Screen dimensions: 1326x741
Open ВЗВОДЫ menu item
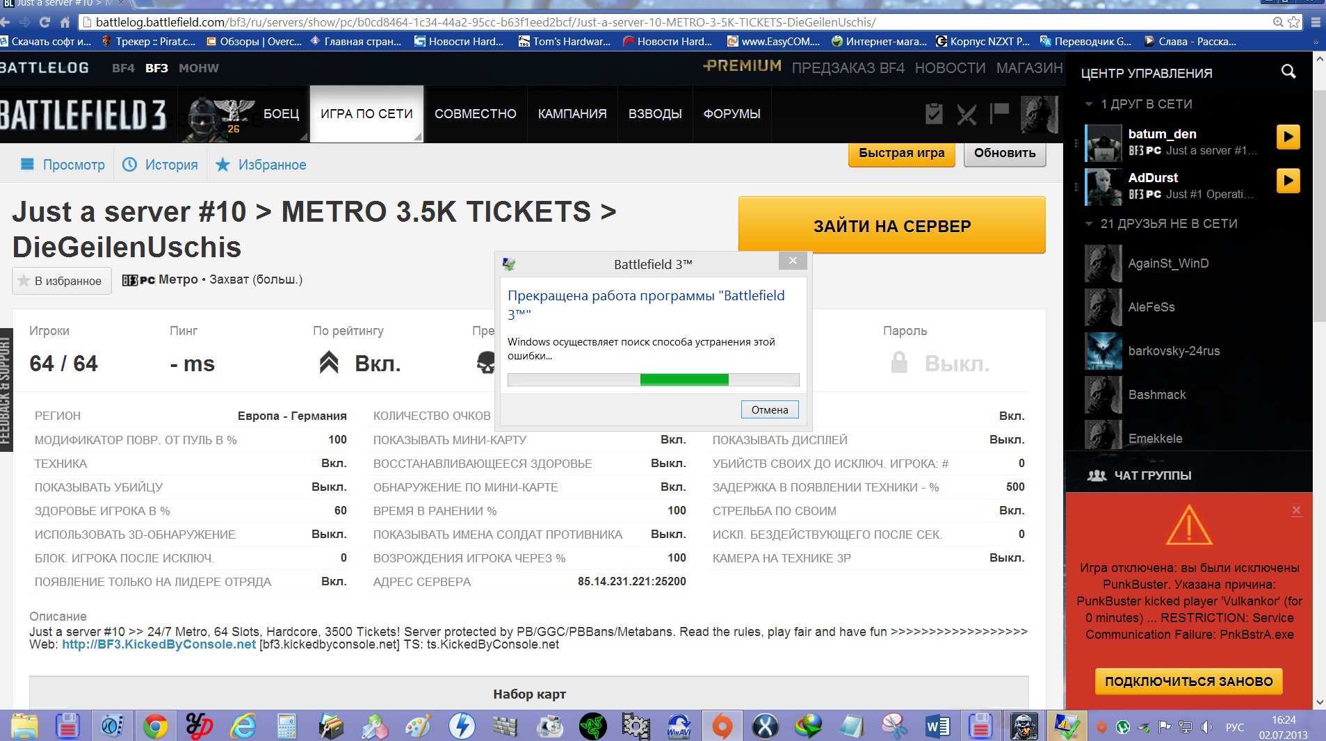point(655,114)
